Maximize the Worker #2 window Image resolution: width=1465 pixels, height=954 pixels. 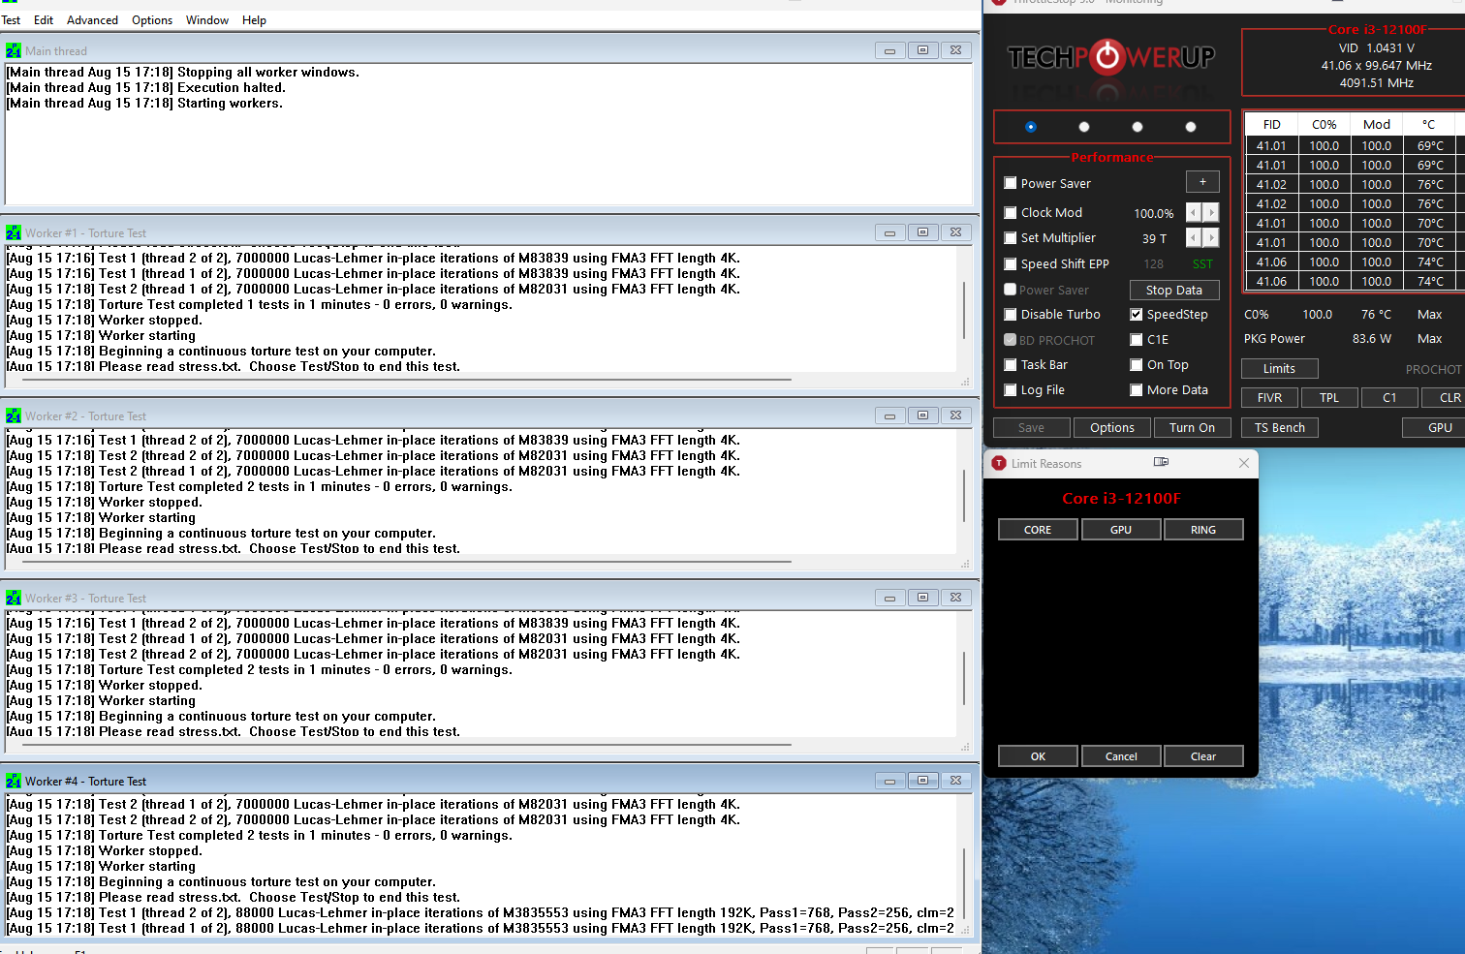coord(922,415)
